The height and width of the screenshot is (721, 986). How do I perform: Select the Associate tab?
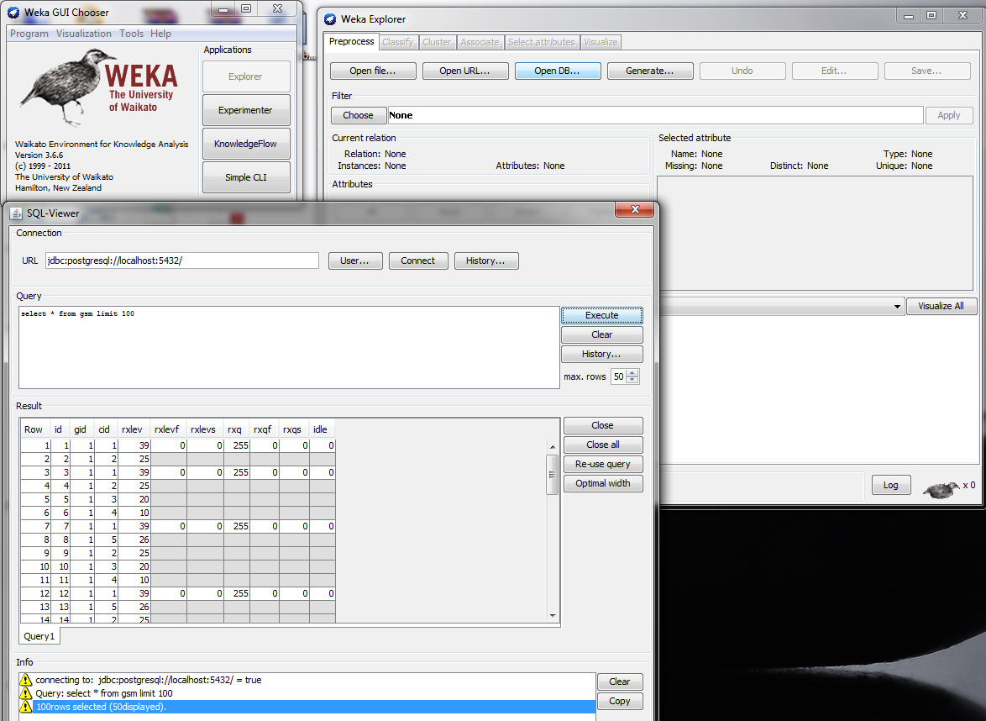[x=480, y=42]
